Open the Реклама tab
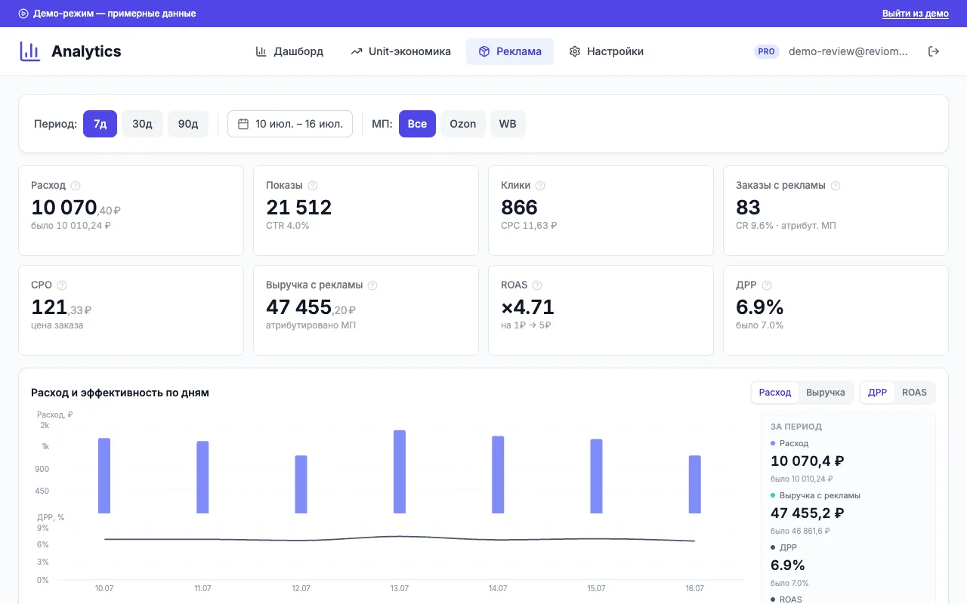 tap(510, 51)
